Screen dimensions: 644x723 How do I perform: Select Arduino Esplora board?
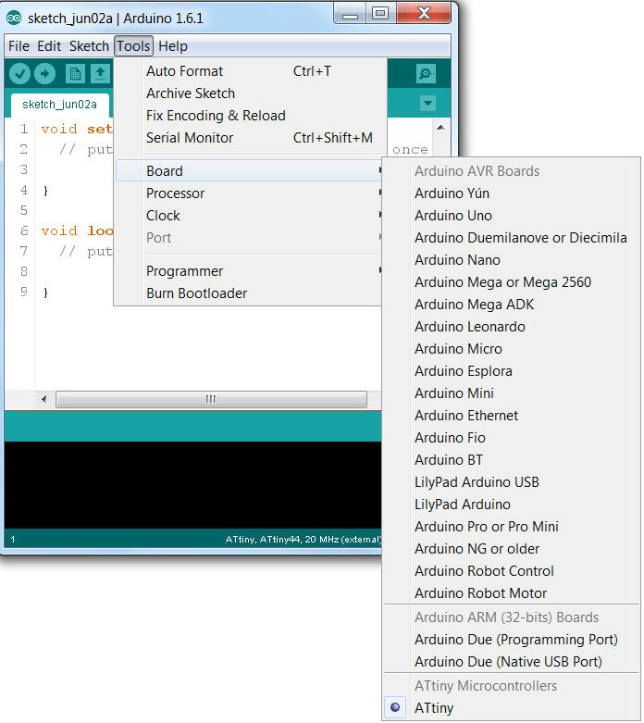(512, 370)
